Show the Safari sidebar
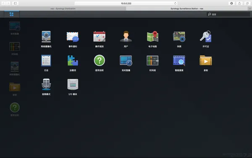252x158 pixels. point(15,3)
